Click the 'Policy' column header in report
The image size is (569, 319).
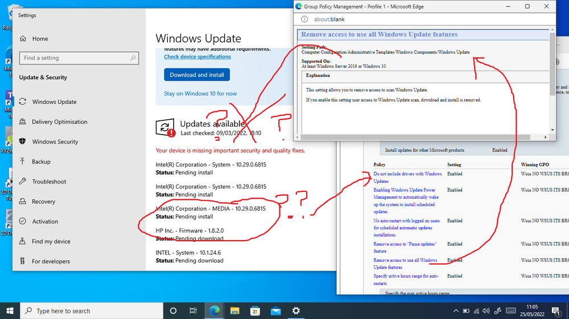379,165
